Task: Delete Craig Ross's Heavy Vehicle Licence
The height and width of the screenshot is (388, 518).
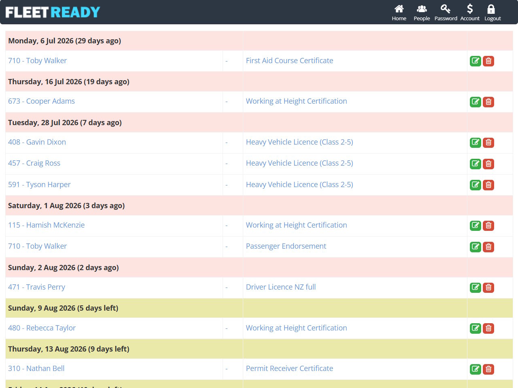Action: 488,164
